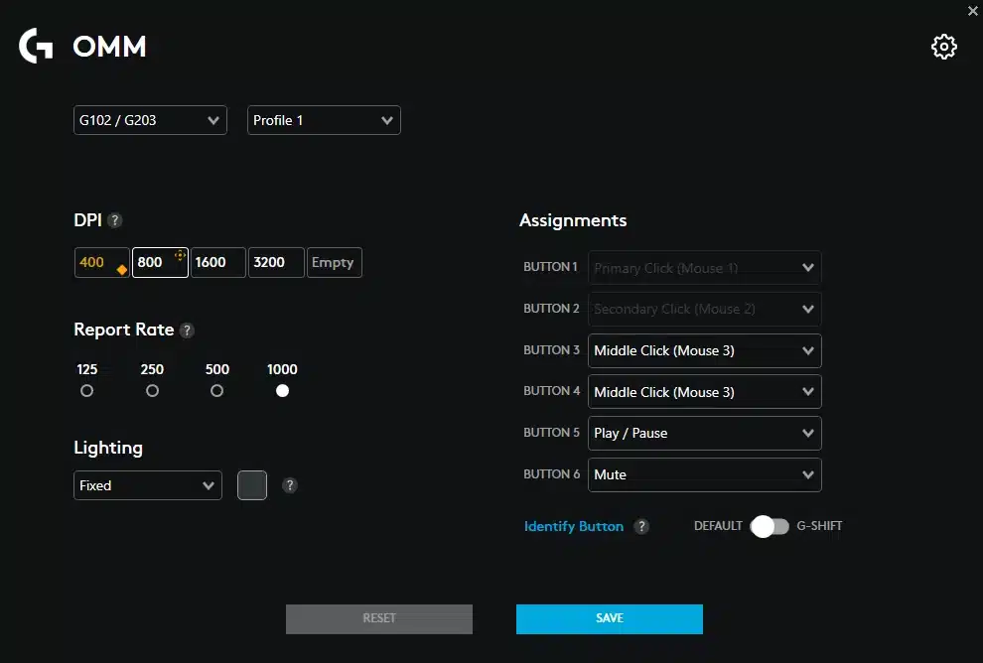
Task: Click the Identify Button link
Action: tap(574, 526)
